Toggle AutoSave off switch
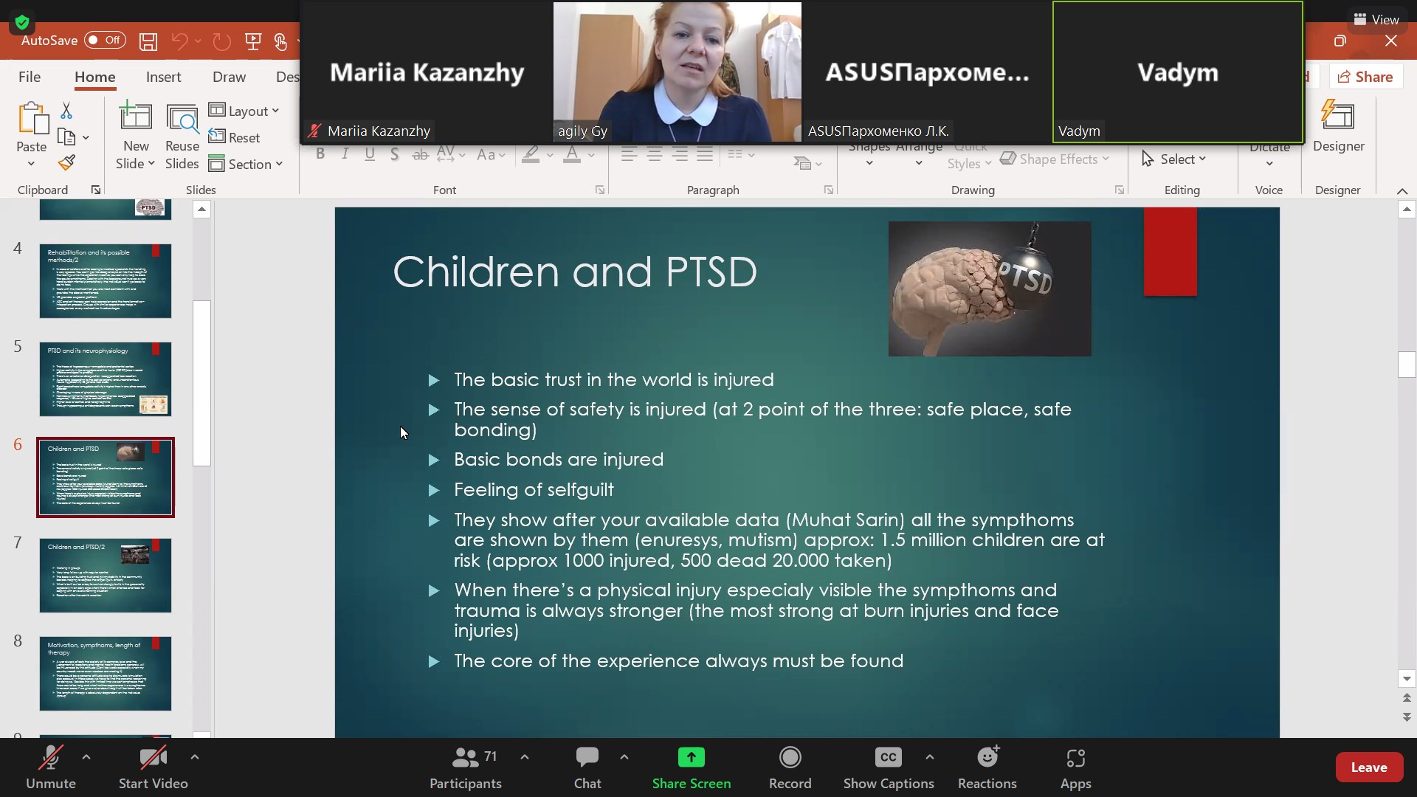Screen dimensions: 1417x797 [104, 41]
